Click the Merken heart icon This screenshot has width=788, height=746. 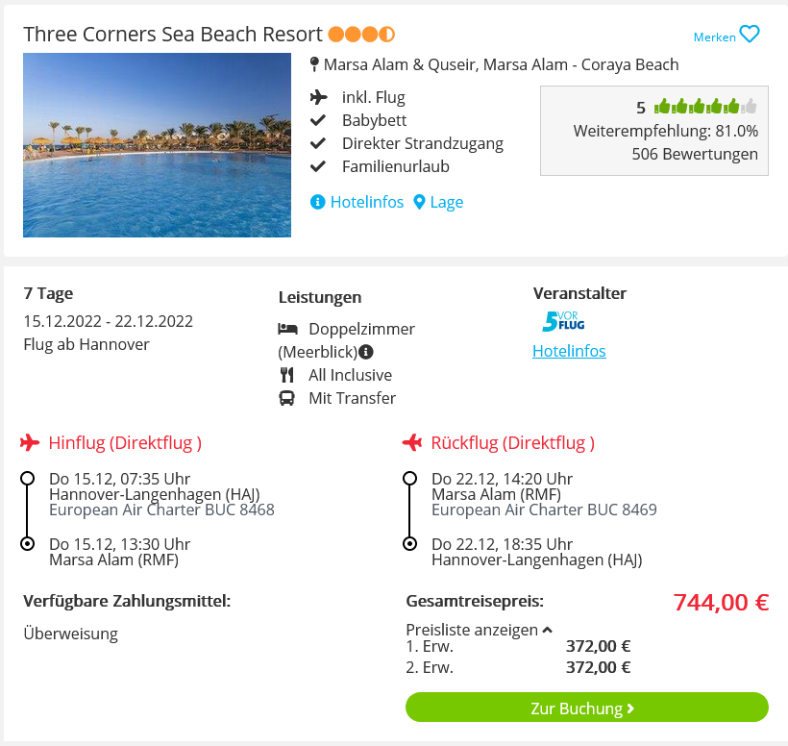750,35
